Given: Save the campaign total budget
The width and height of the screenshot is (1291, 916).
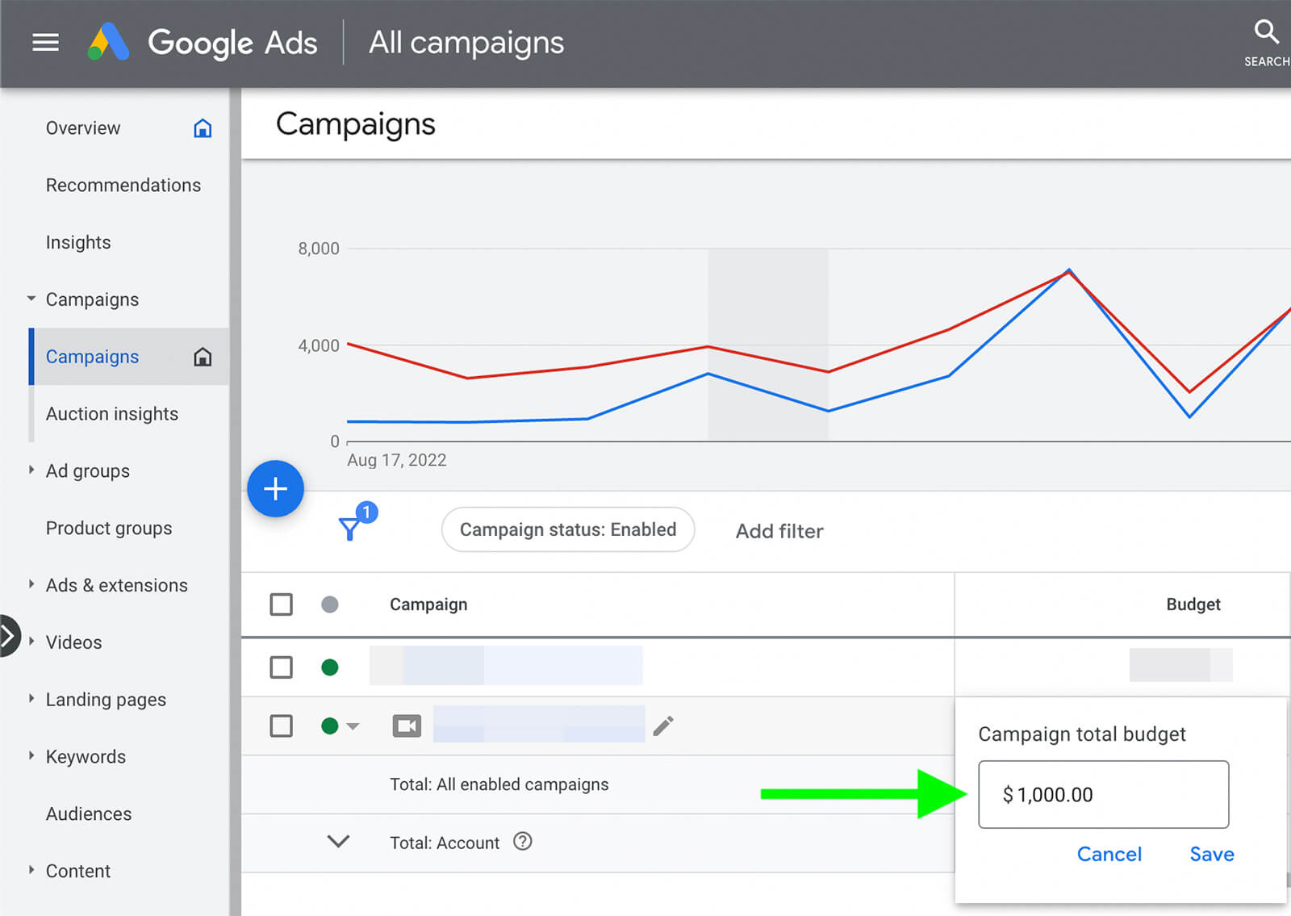Looking at the screenshot, I should pos(1212,854).
